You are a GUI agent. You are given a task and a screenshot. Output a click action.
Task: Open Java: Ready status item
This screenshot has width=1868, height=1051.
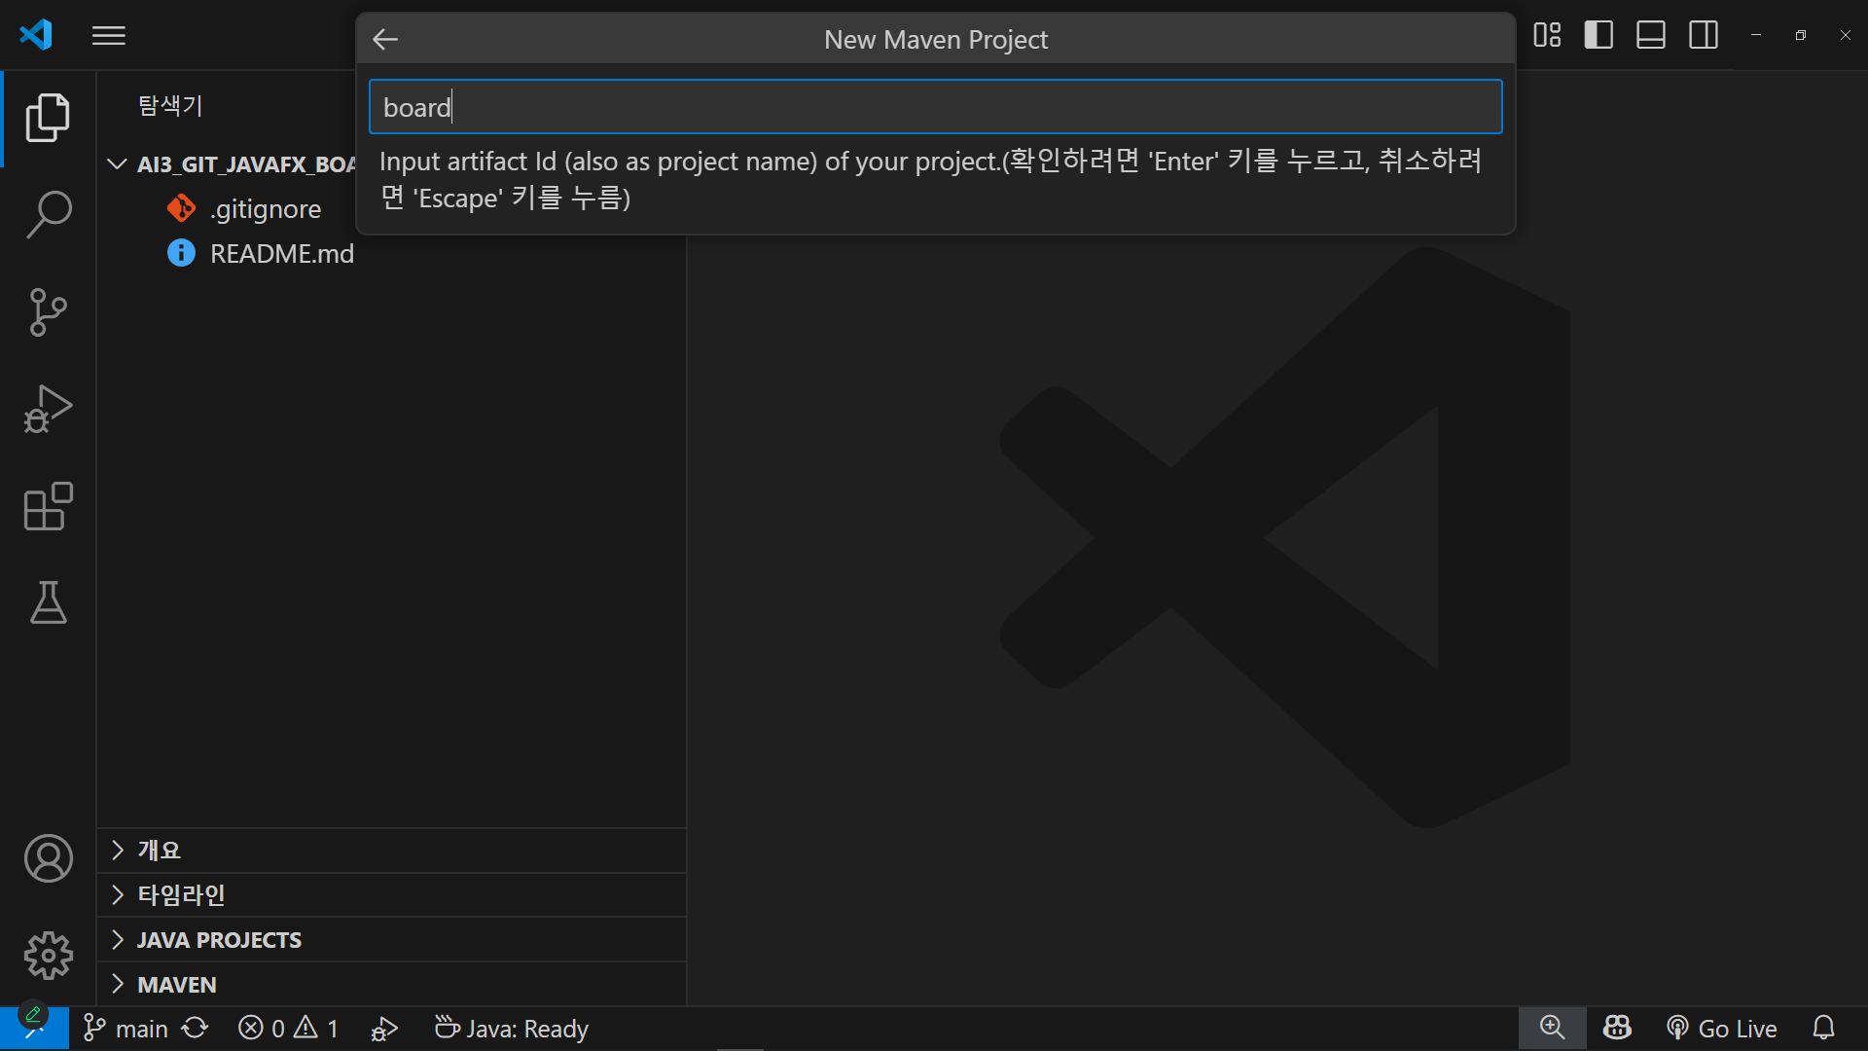click(512, 1029)
